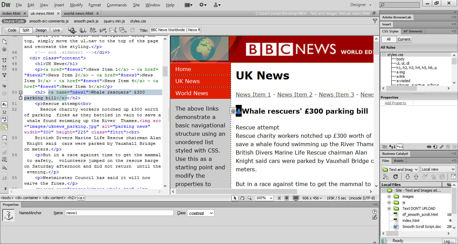This screenshot has width=458, height=244.
Task: Toggle Live view button
Action: (x=56, y=30)
